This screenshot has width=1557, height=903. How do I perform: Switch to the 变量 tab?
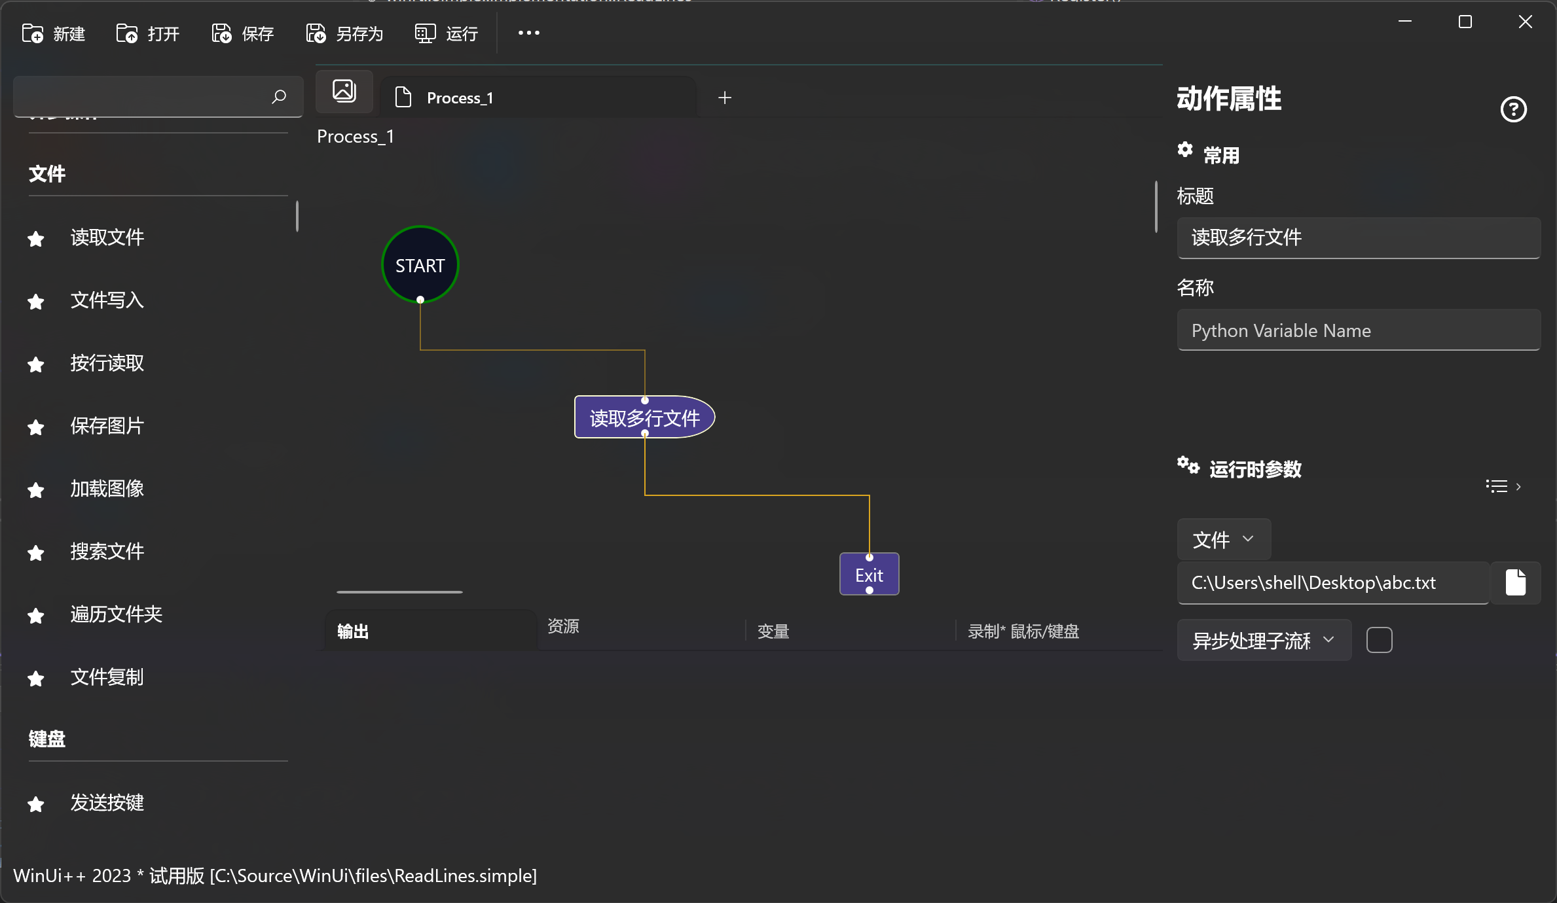(773, 631)
